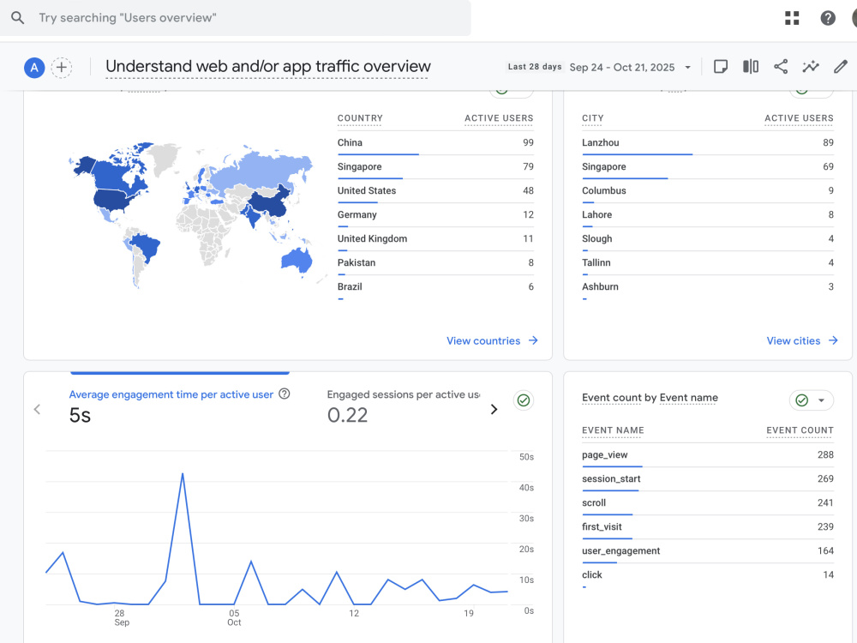The height and width of the screenshot is (643, 857).
Task: Select Engaged sessions per active user tab
Action: [x=404, y=406]
